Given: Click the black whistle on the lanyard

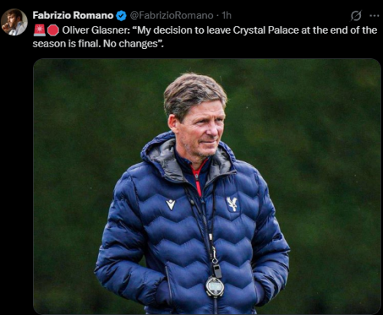Looking at the screenshot, I should tap(218, 271).
